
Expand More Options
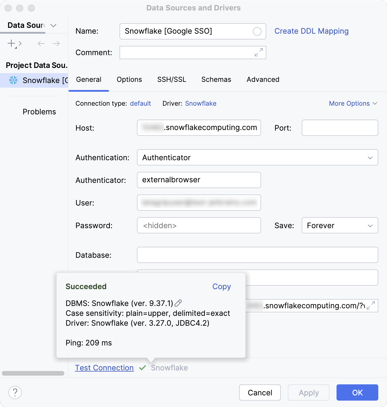(x=353, y=103)
